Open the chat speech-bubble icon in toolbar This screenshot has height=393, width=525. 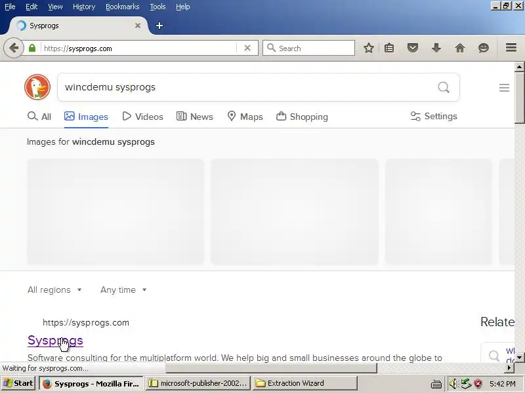484,48
